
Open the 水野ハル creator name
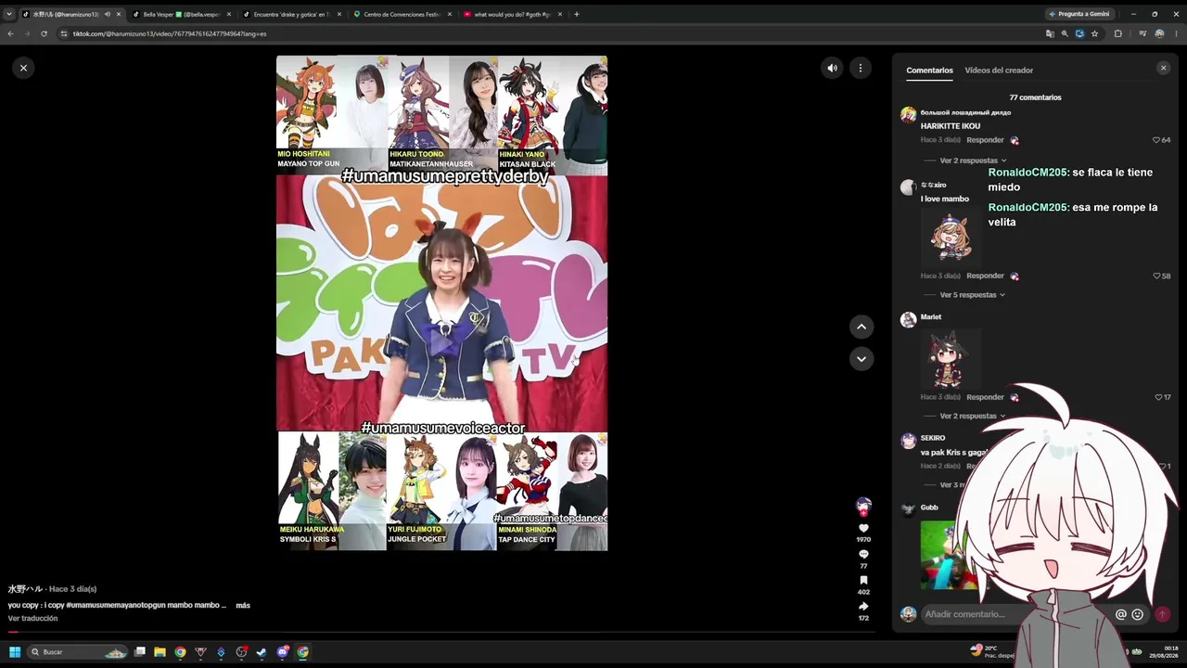coord(25,589)
